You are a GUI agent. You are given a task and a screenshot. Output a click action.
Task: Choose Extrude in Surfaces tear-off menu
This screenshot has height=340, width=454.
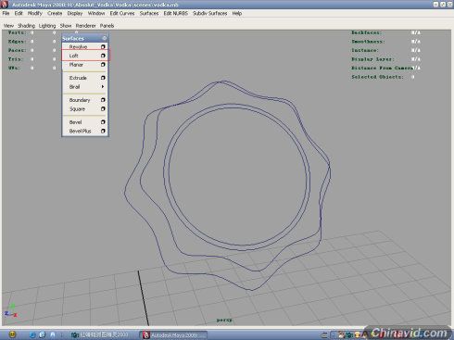point(78,78)
